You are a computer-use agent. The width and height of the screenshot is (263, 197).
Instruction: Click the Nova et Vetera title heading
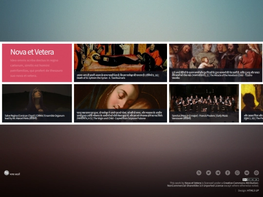tap(32, 52)
